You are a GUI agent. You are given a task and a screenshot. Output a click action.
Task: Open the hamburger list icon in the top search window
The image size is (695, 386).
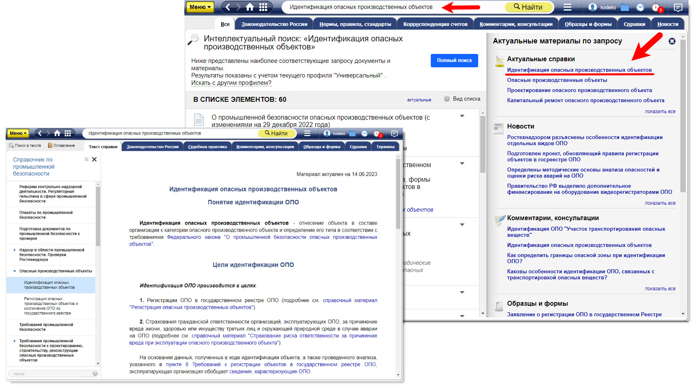coord(567,7)
